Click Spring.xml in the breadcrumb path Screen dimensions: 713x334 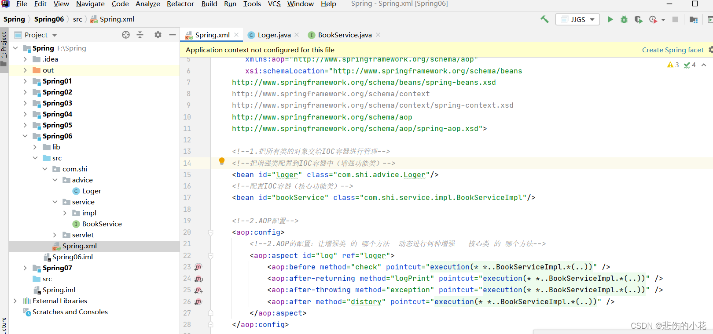pos(112,19)
